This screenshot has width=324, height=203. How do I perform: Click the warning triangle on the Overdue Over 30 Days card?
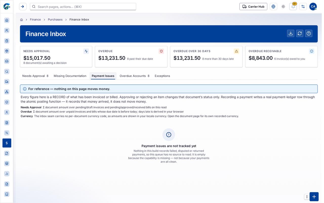pos(236,51)
